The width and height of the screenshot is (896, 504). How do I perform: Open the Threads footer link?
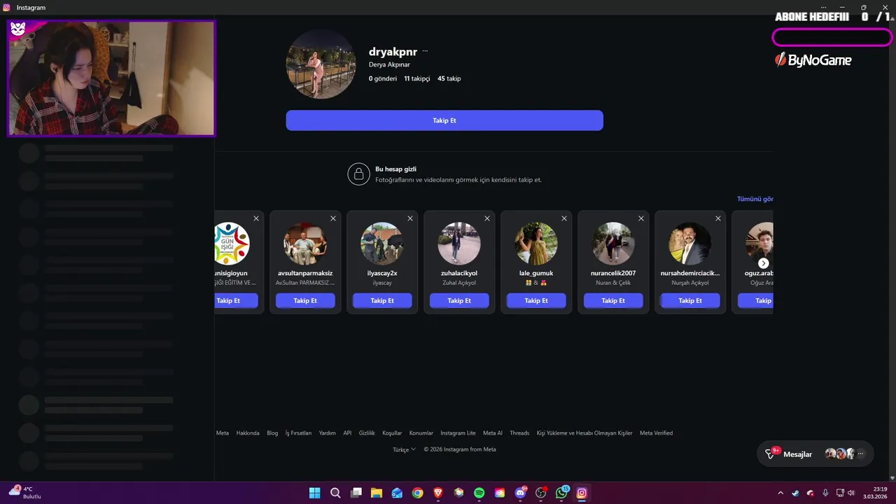[519, 433]
